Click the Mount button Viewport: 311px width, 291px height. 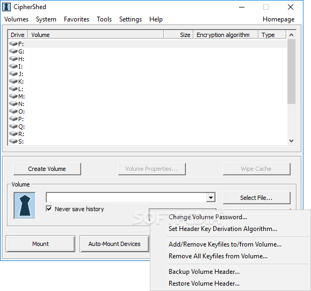point(40,244)
